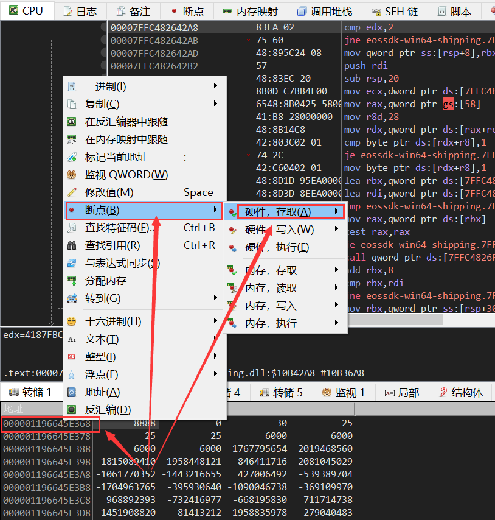Screen dimensions: 495x520
Task: Expand the 转到(G) submenu arrow
Action: (215, 298)
